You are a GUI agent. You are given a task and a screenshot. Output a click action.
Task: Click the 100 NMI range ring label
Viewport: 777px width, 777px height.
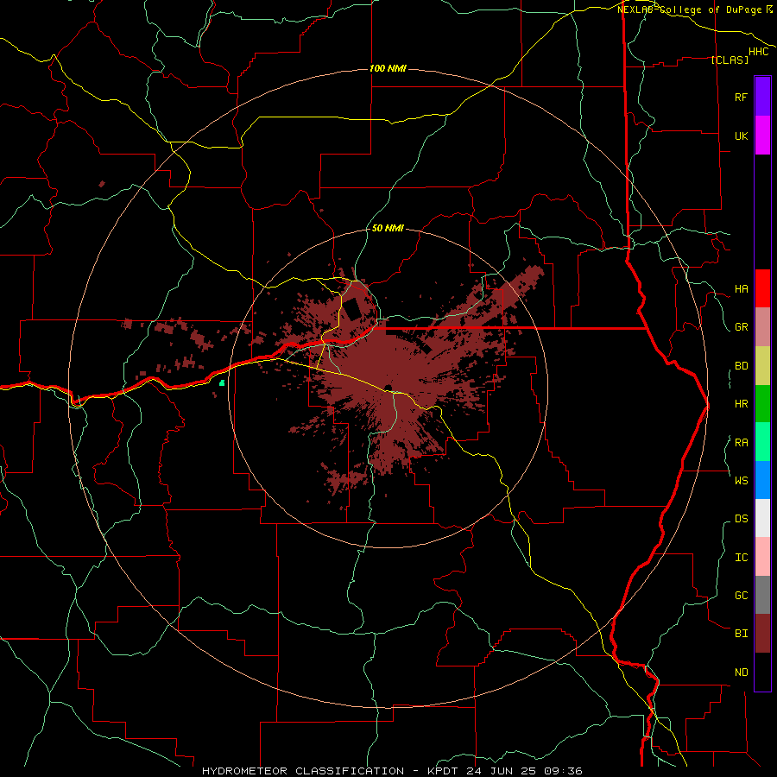tap(388, 68)
